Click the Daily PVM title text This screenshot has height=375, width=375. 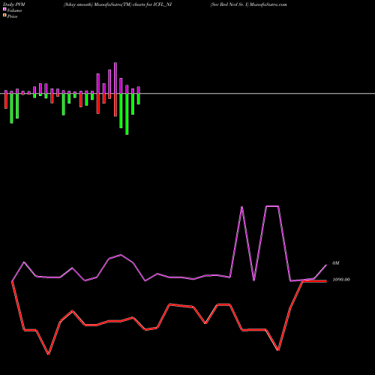click(14, 4)
